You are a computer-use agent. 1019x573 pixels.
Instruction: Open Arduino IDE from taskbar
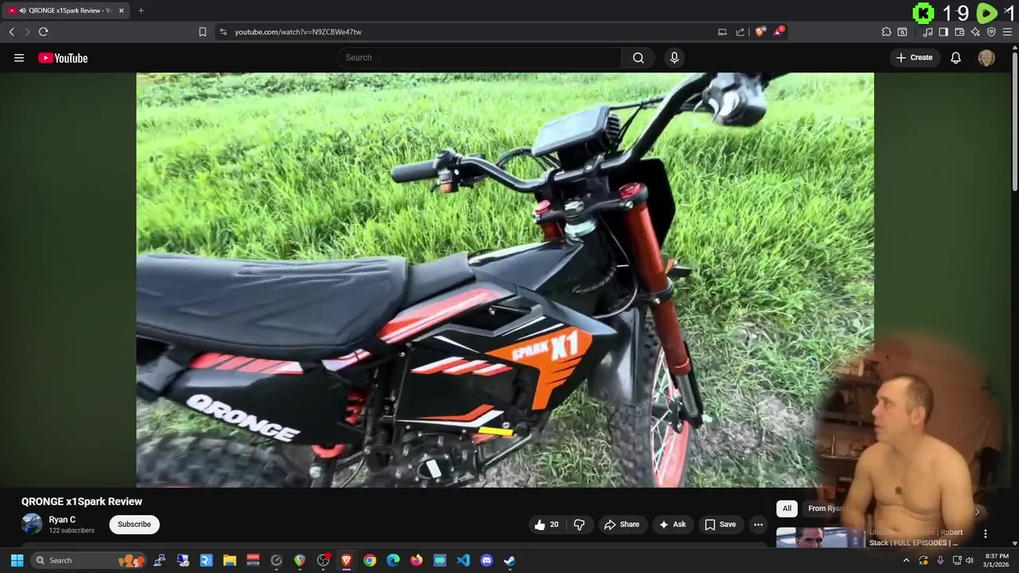(x=440, y=560)
